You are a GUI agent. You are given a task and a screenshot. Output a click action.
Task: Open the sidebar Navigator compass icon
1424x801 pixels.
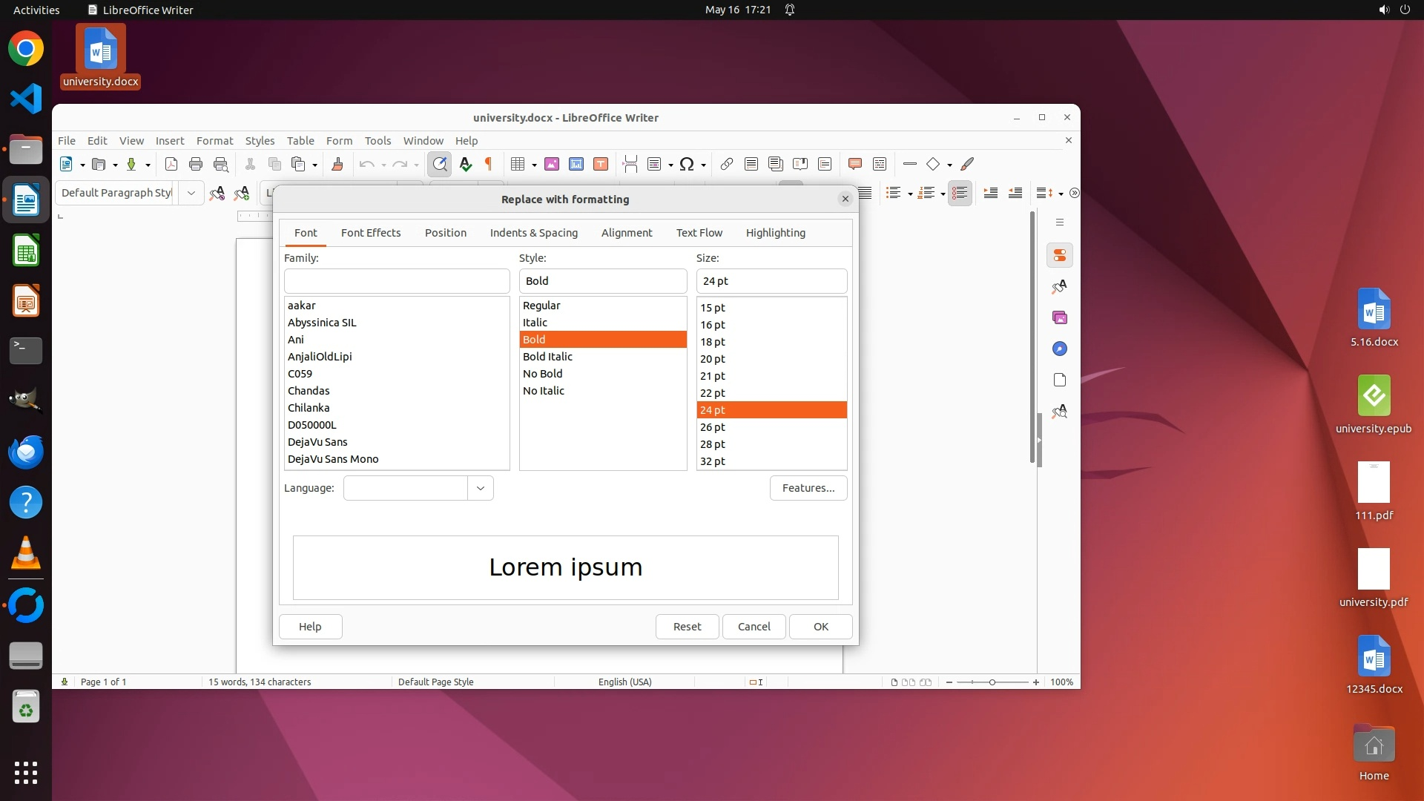click(1060, 349)
